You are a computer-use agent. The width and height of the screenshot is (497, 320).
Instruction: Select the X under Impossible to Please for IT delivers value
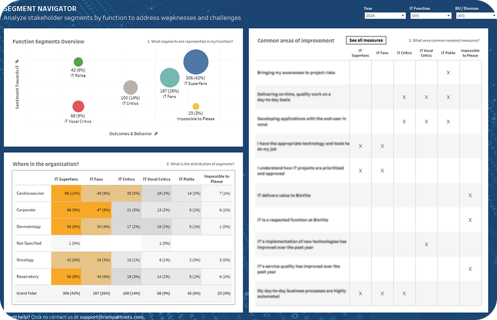(x=470, y=195)
